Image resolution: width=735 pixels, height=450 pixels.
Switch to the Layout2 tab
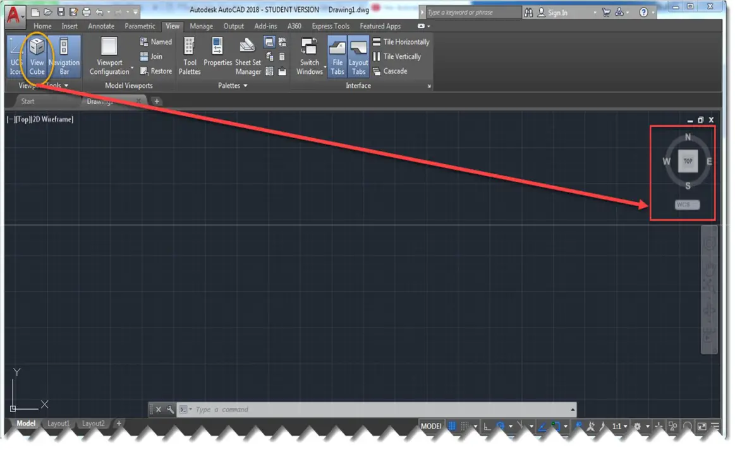pyautogui.click(x=94, y=423)
